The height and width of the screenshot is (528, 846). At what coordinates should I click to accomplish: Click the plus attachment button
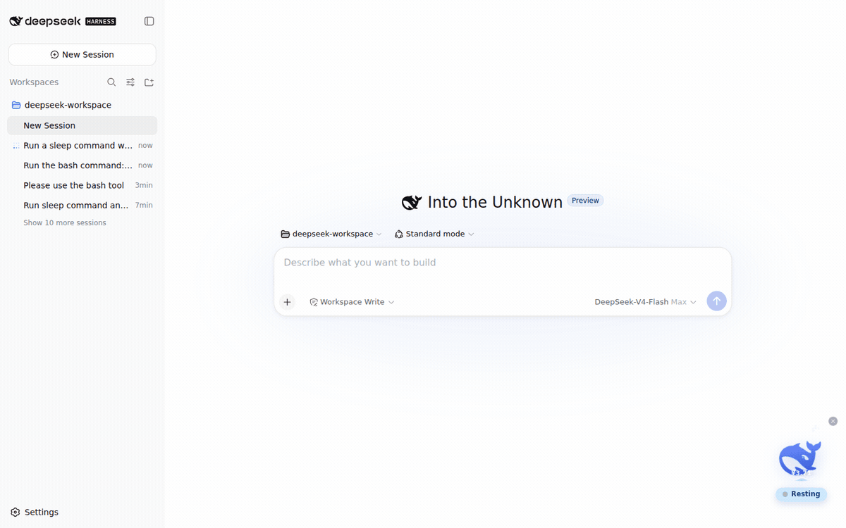[x=287, y=302]
